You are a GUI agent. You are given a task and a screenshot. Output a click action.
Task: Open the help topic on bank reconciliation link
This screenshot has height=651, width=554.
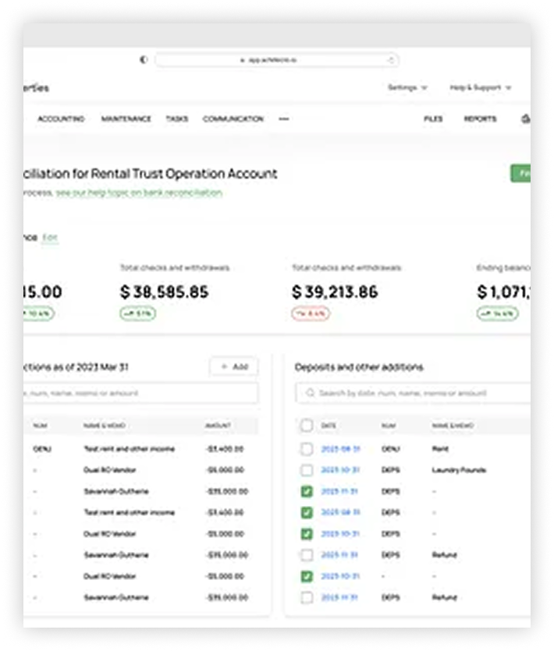click(x=139, y=193)
